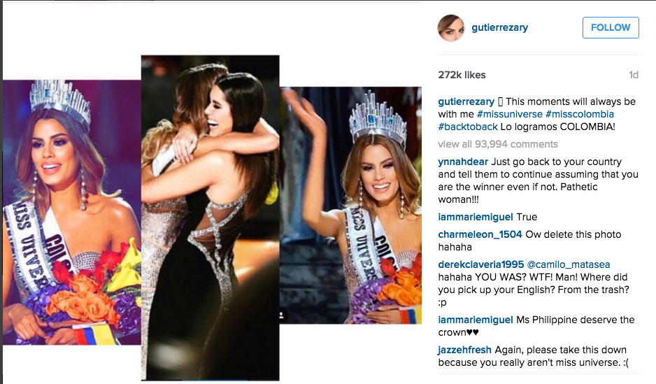Image resolution: width=656 pixels, height=384 pixels.
Task: Open the gutierrezary profile avatar
Action: point(451,28)
